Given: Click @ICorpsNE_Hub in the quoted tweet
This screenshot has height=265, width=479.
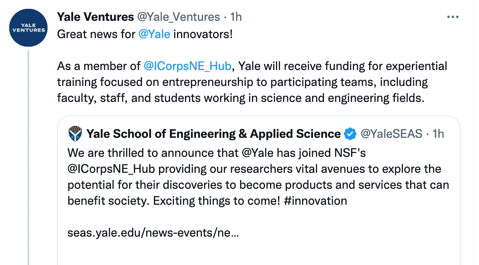Looking at the screenshot, I should click(111, 169).
